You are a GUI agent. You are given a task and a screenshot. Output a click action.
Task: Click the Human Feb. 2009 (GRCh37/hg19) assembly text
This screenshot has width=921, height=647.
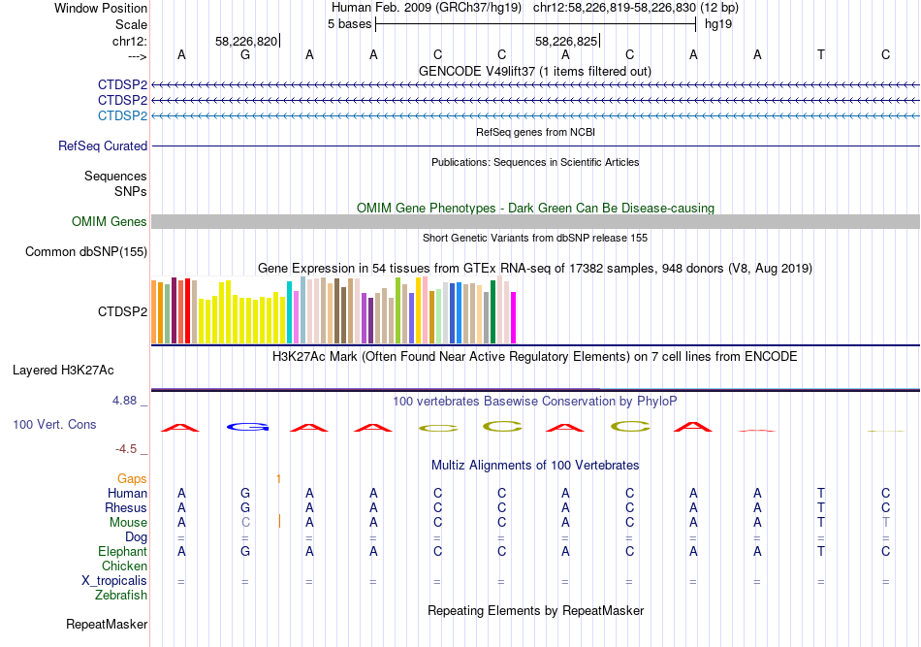tap(427, 8)
